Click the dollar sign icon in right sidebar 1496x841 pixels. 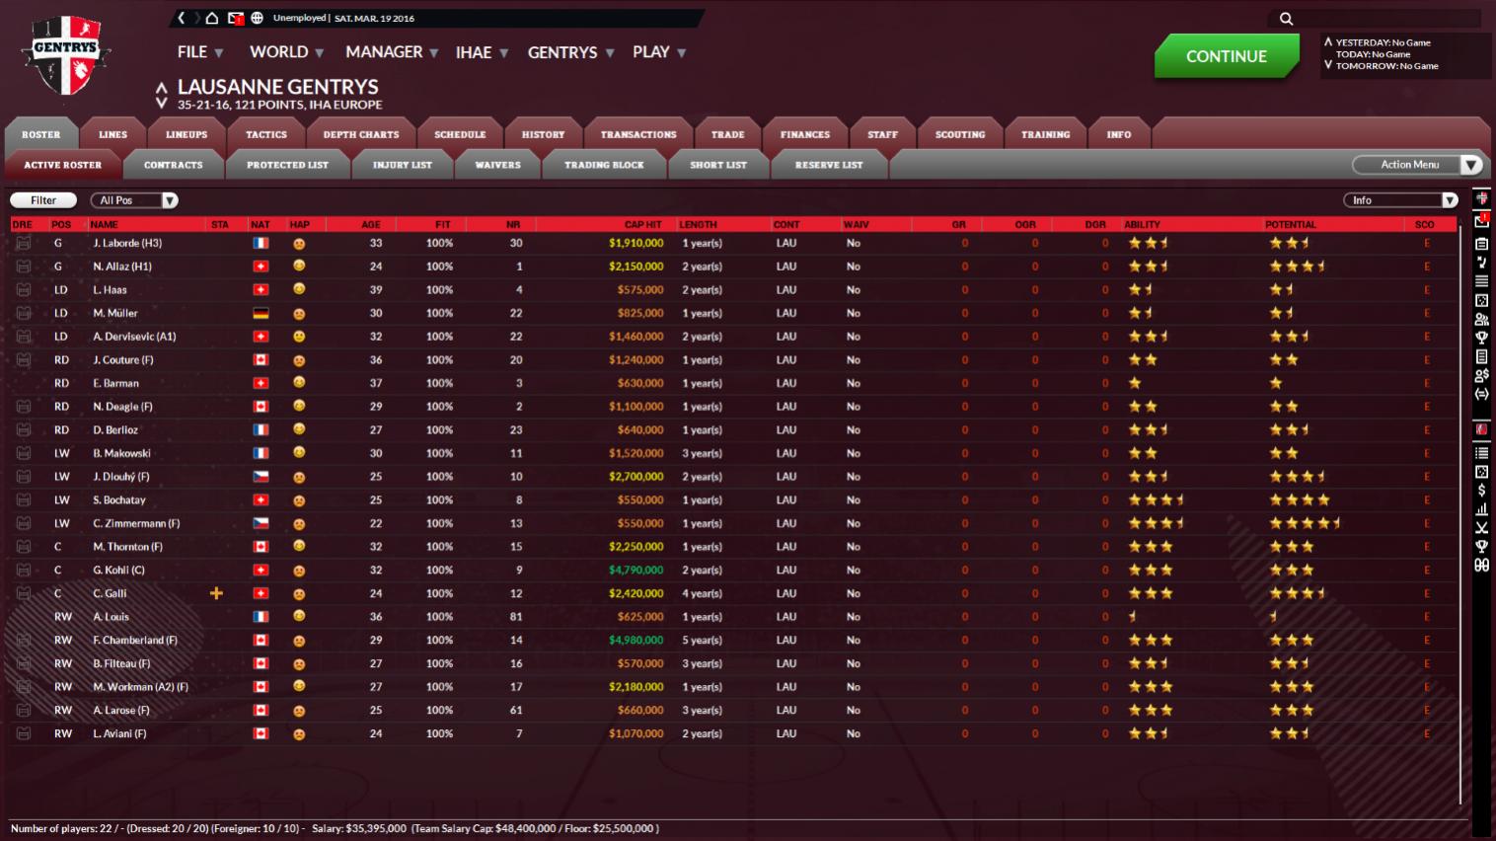tap(1481, 491)
